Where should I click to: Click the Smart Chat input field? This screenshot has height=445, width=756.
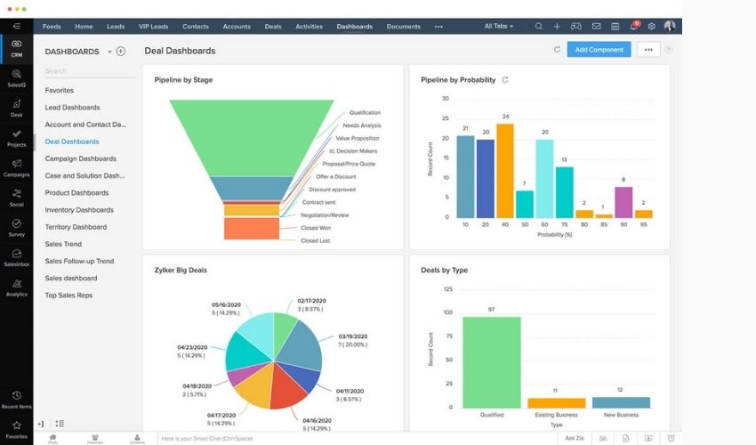357,438
